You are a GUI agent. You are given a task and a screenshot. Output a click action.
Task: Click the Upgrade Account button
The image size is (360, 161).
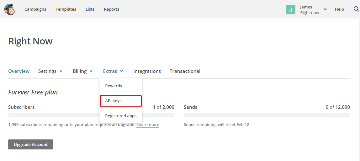click(31, 144)
